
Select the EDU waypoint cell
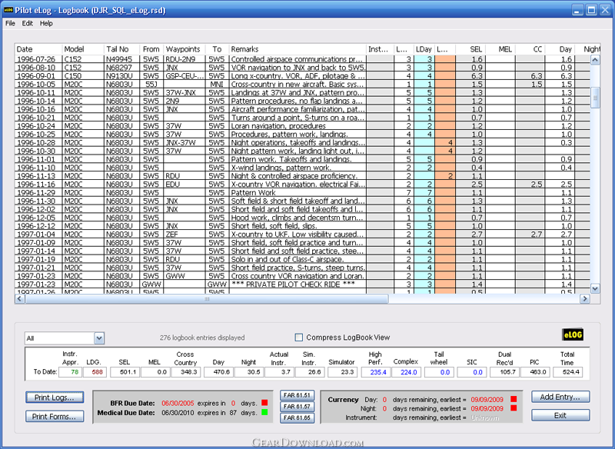[x=184, y=185]
